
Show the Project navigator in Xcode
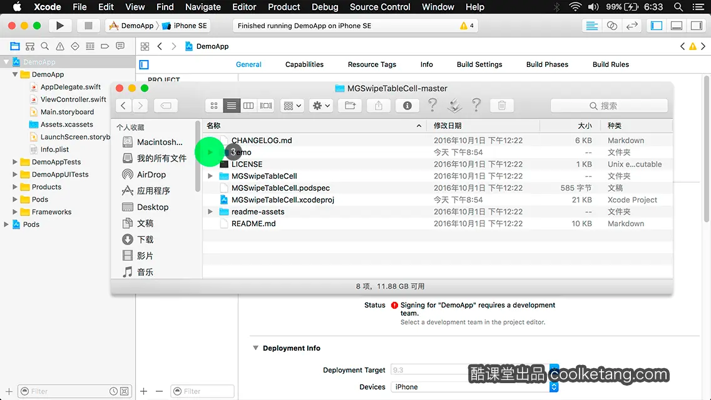(x=15, y=46)
